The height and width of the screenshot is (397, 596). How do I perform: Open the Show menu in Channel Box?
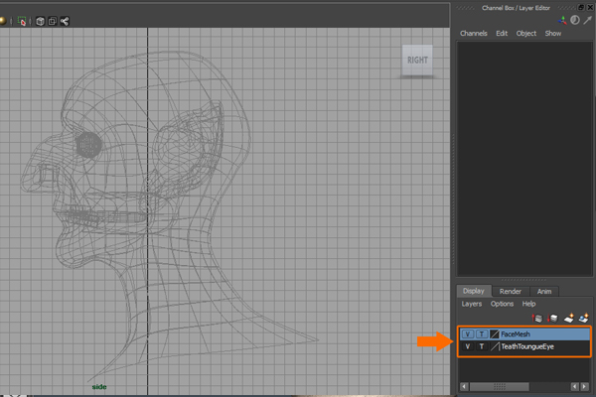point(553,34)
